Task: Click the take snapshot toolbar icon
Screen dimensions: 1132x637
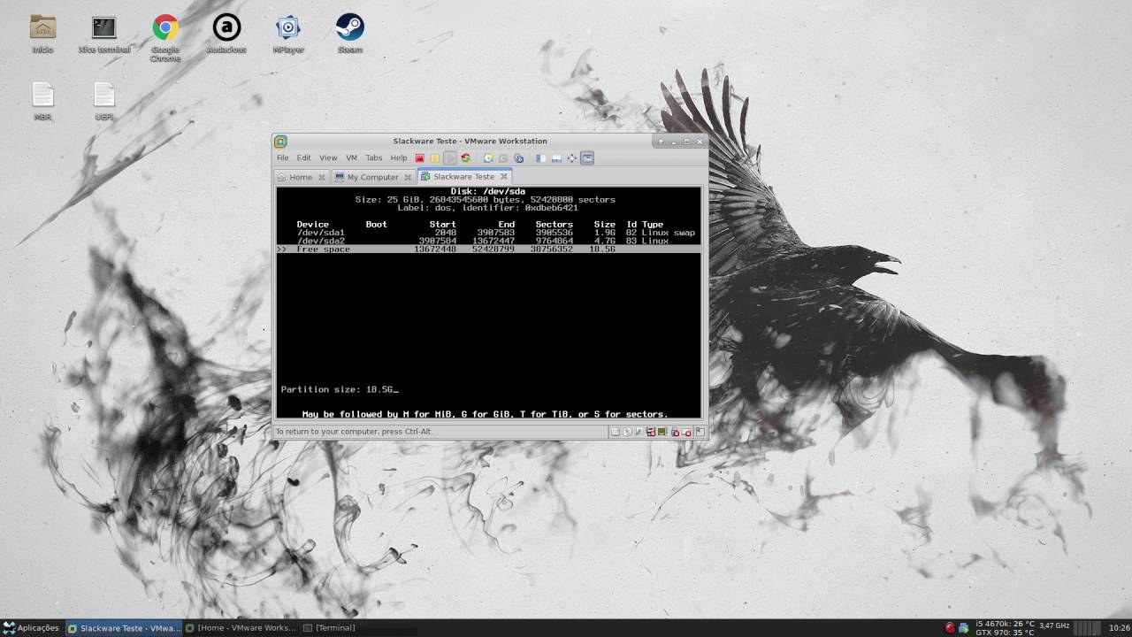Action: coord(488,158)
